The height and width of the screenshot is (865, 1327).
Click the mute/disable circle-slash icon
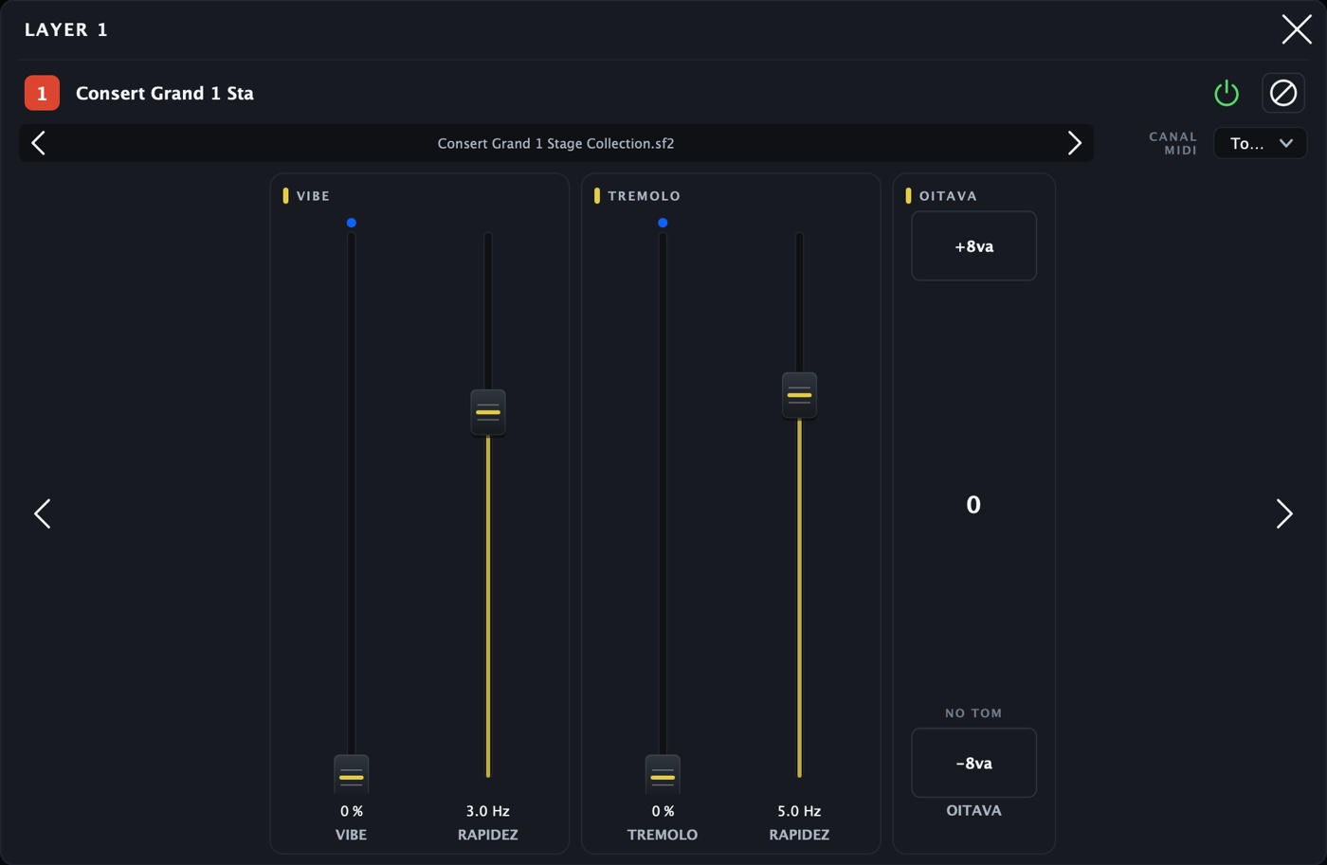point(1283,93)
